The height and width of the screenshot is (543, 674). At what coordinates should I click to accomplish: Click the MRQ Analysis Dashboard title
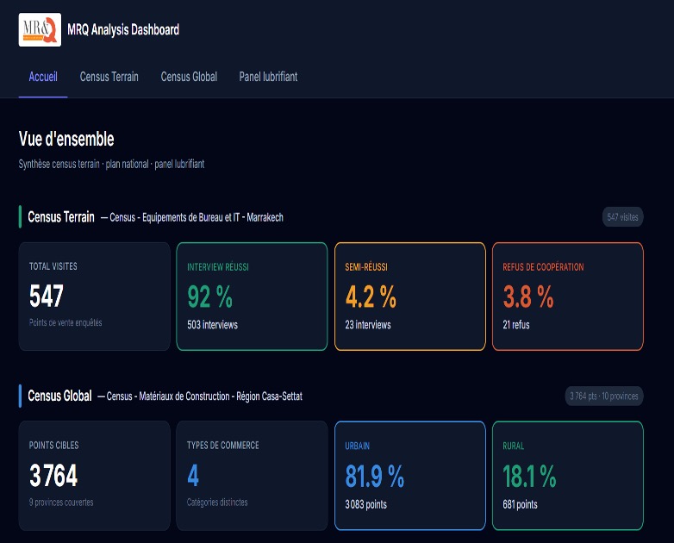tap(123, 30)
